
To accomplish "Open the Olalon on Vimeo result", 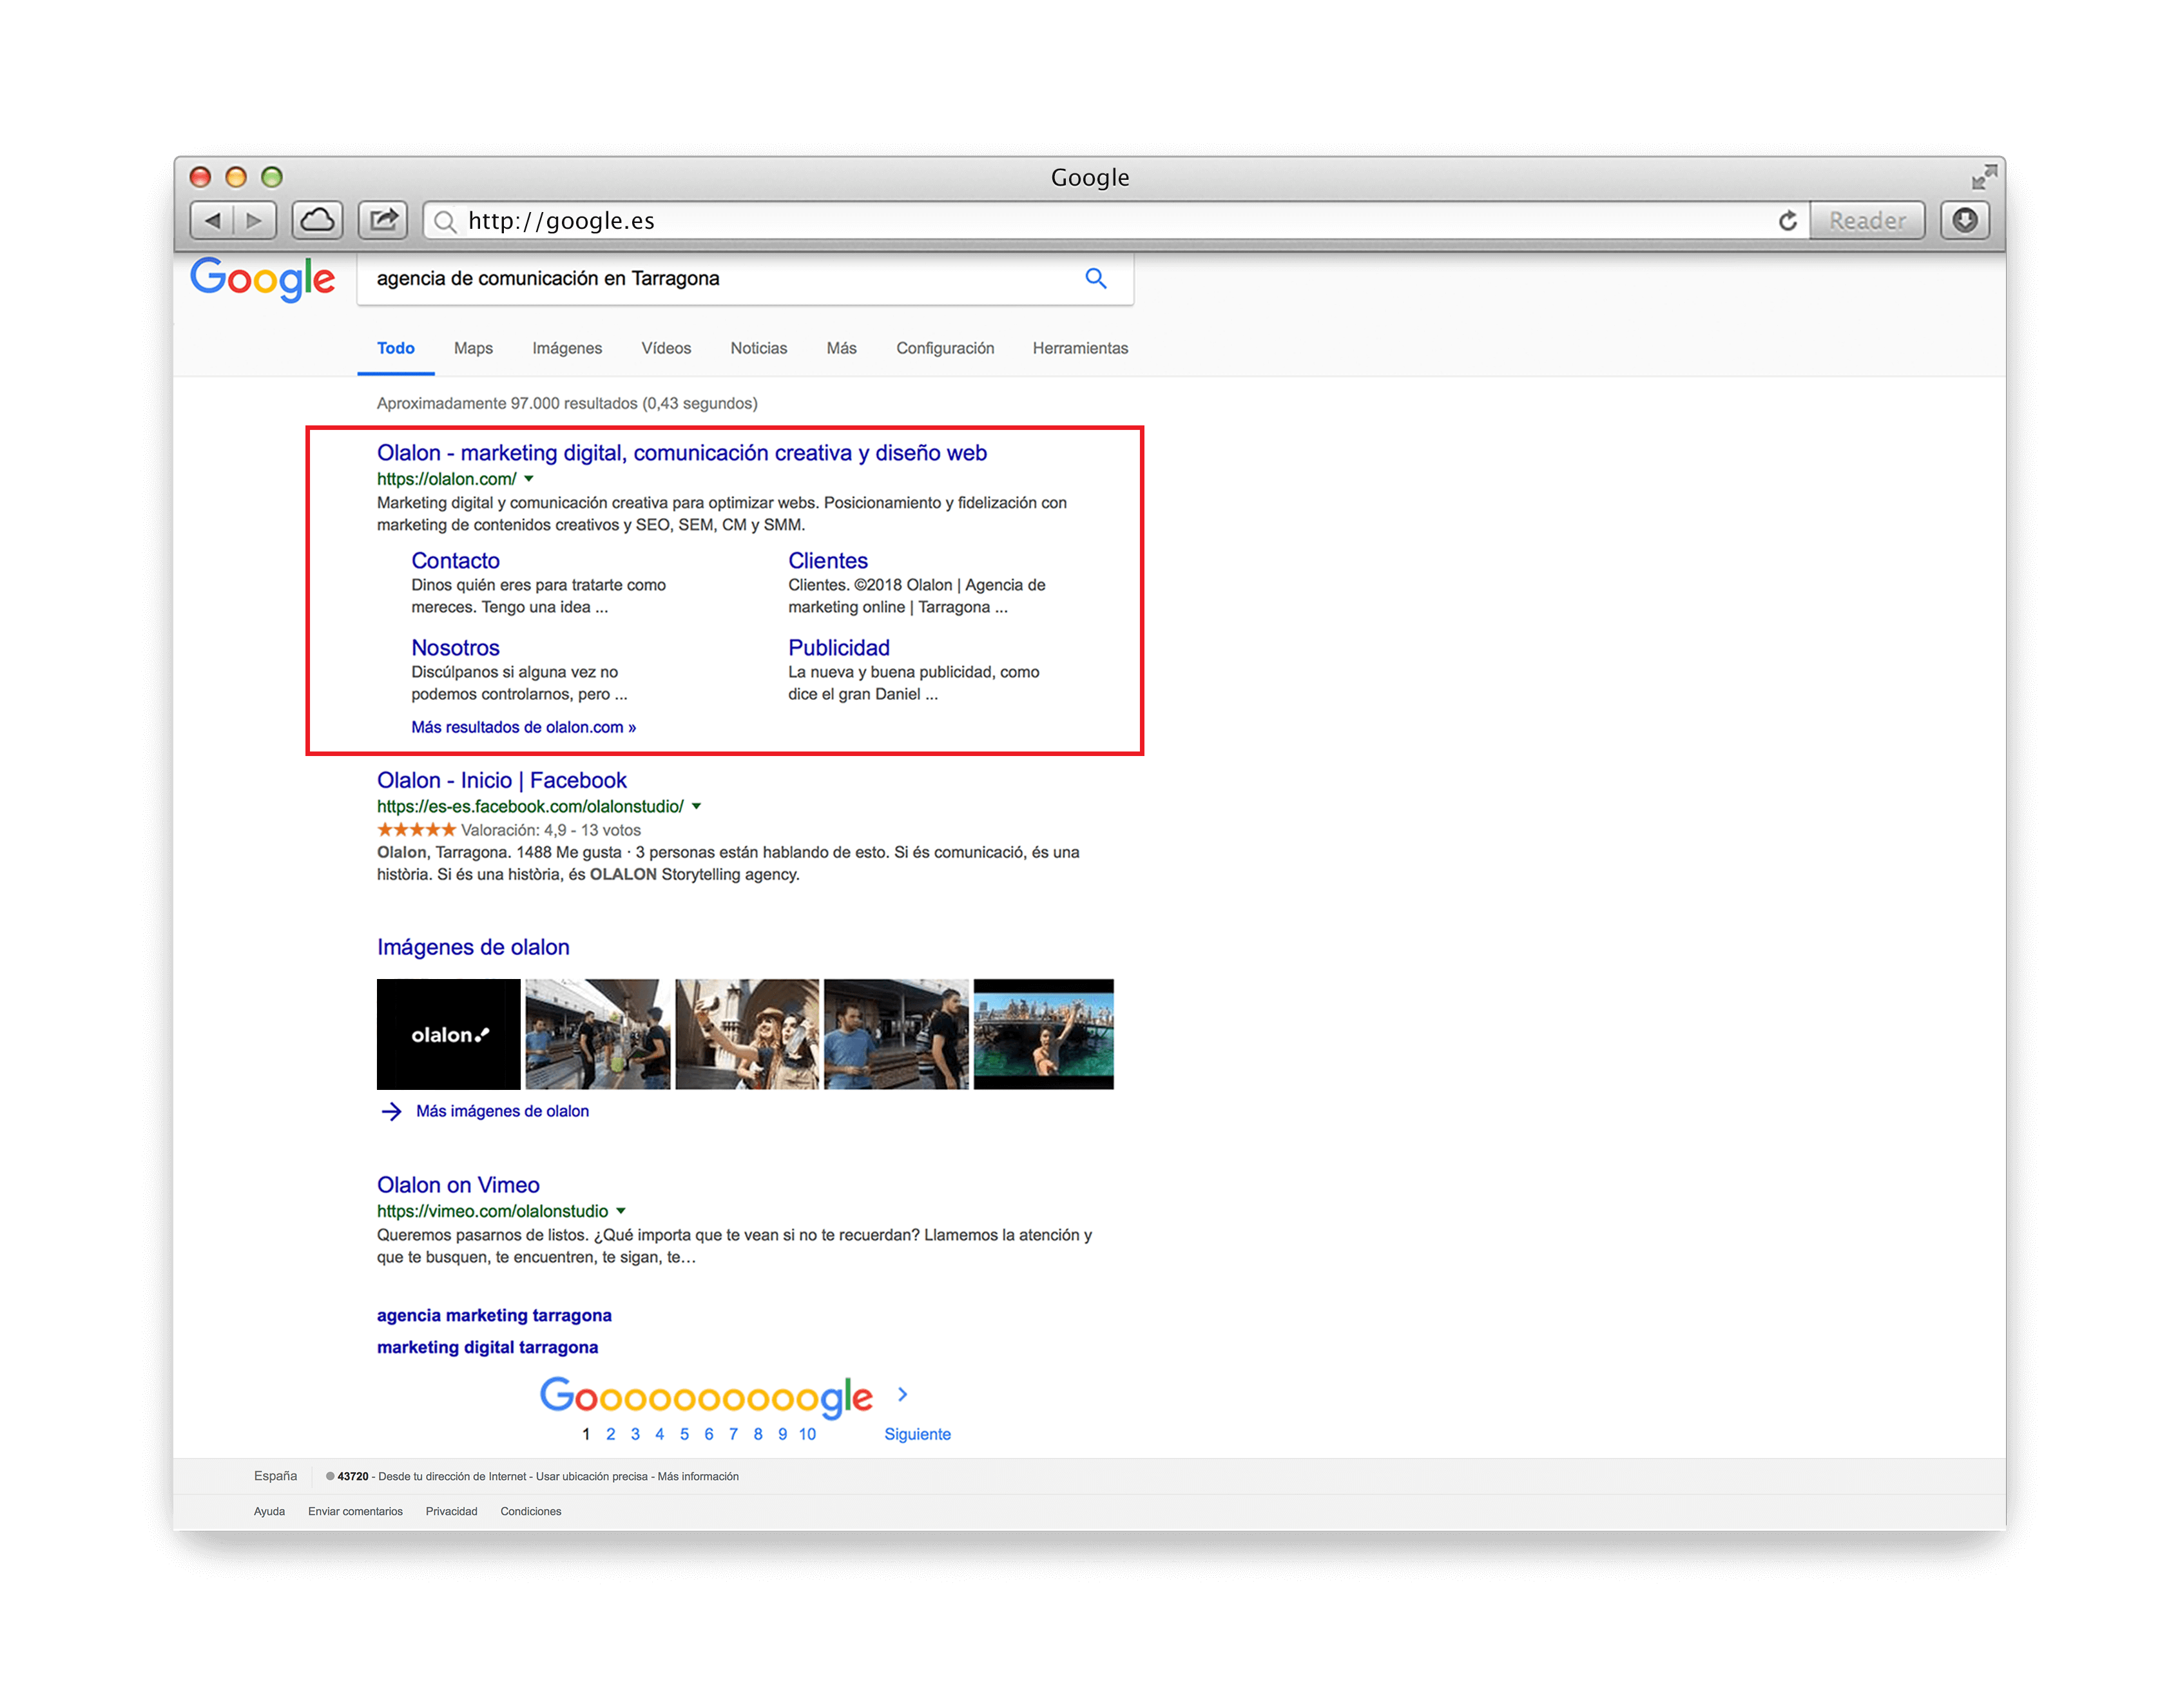I will click(458, 1185).
